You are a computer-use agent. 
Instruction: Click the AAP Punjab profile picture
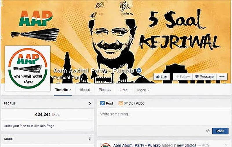click(x=28, y=68)
